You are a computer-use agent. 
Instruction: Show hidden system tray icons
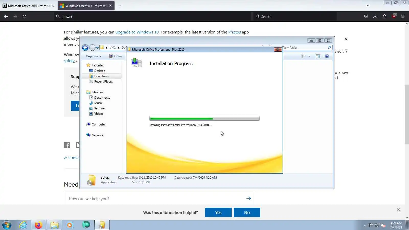click(x=365, y=225)
